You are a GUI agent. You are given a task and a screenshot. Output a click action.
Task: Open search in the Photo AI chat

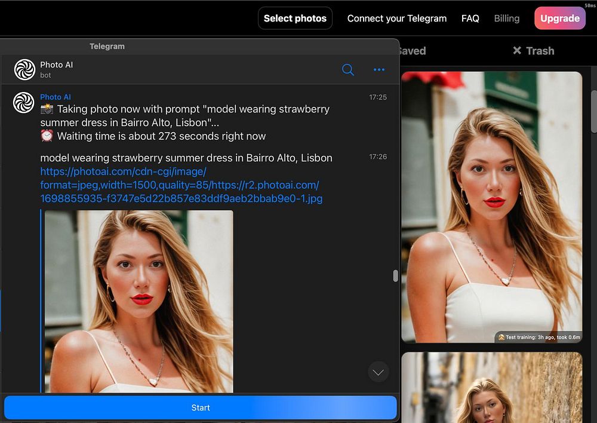click(x=348, y=70)
